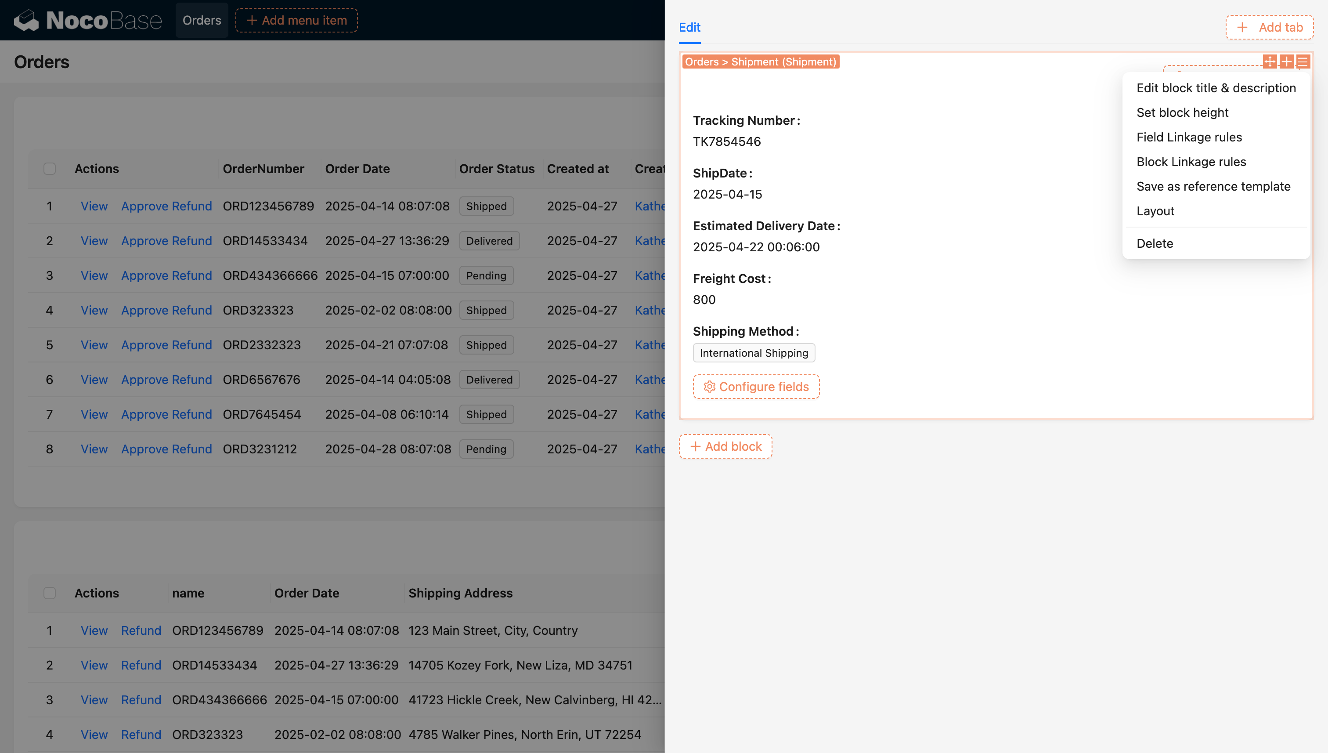Screen dimensions: 1328x753
Task: Click International Shipping tag
Action: 754,353
